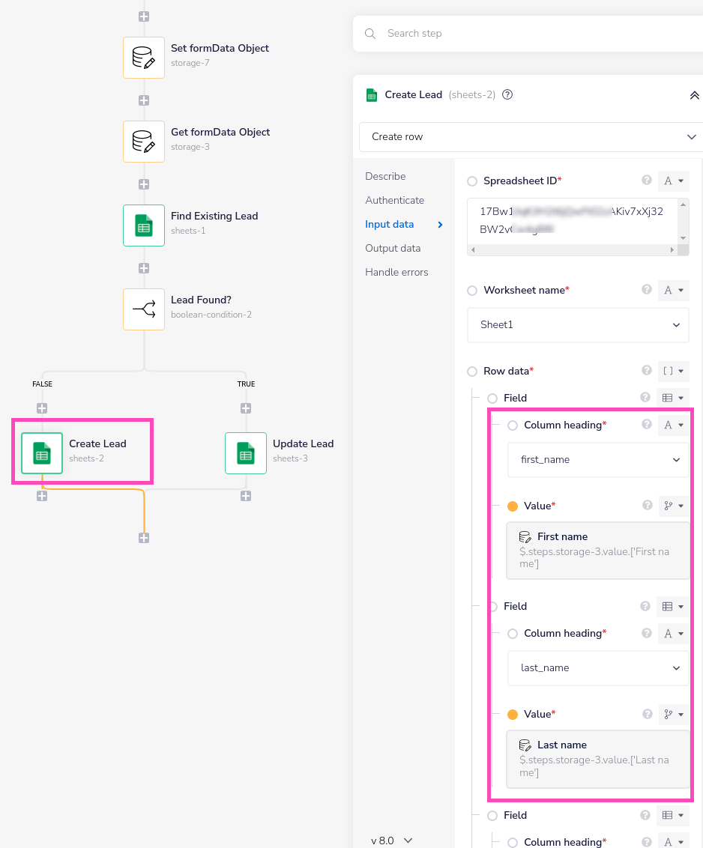This screenshot has height=848, width=703.
Task: Switch to the Output data tab
Action: (x=393, y=249)
